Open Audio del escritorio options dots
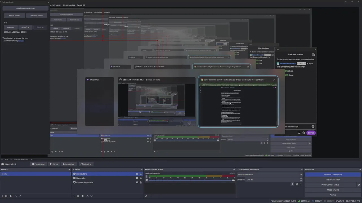 click(x=146, y=176)
